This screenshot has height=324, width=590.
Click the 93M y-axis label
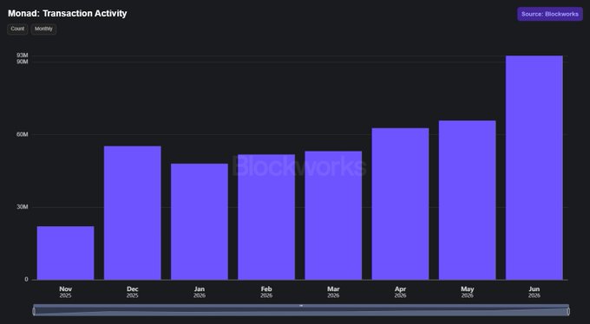coord(23,55)
